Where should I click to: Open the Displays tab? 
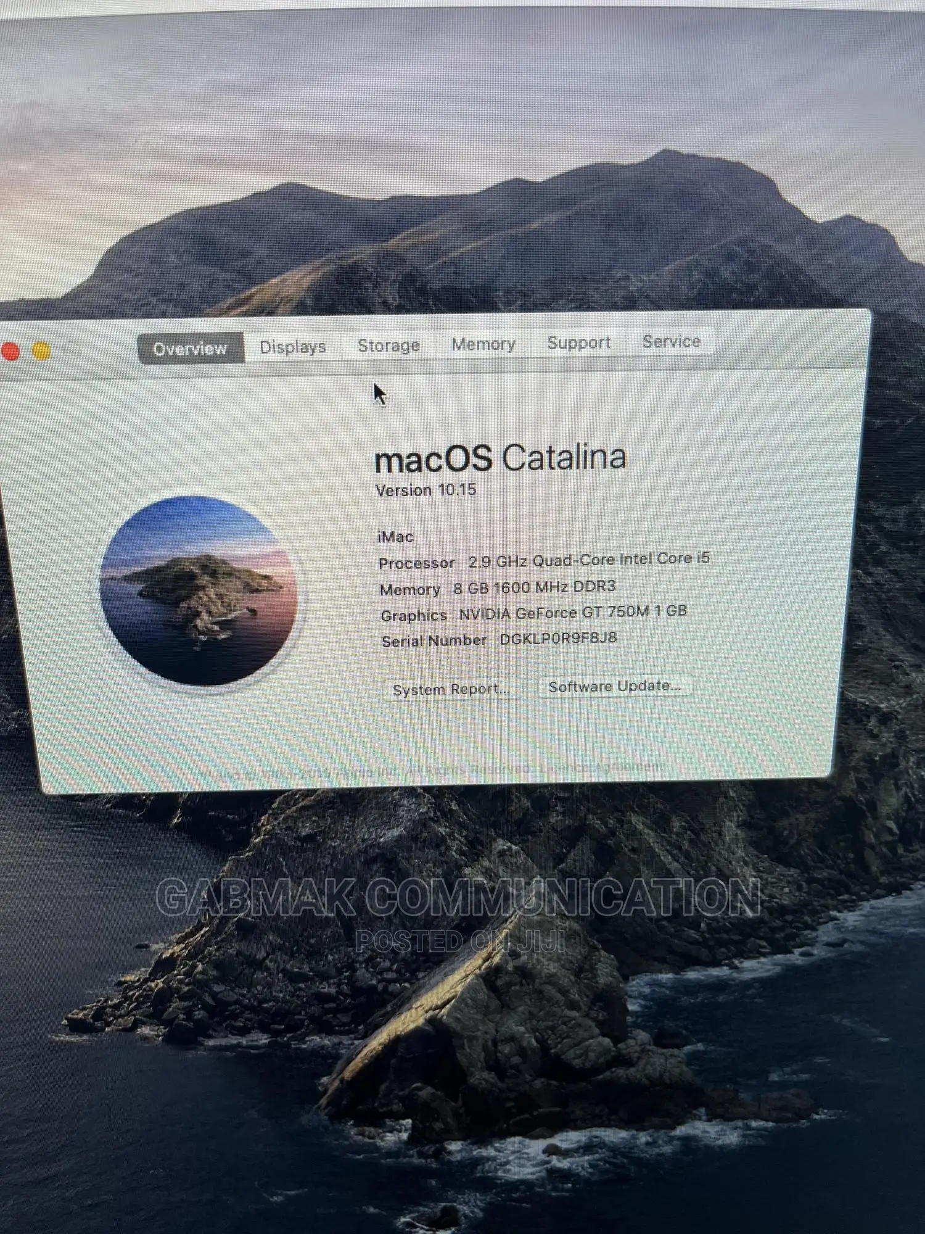(292, 347)
